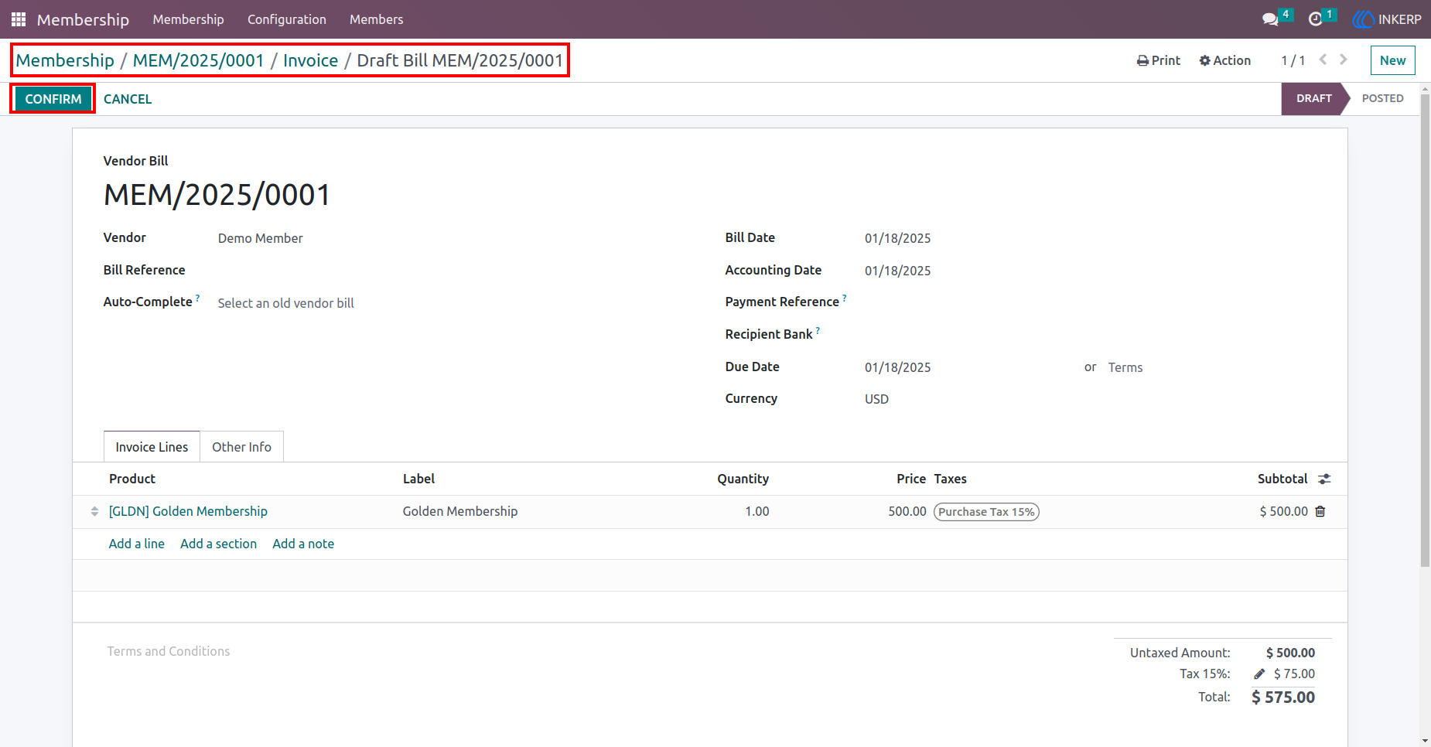Add a note to invoice lines
The image size is (1431, 747).
pyautogui.click(x=303, y=544)
